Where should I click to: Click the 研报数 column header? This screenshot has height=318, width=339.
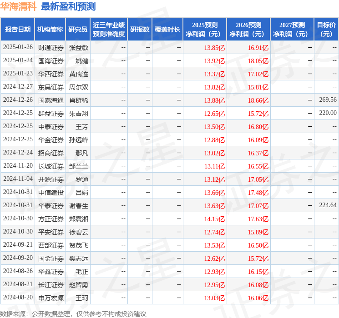(x=140, y=29)
